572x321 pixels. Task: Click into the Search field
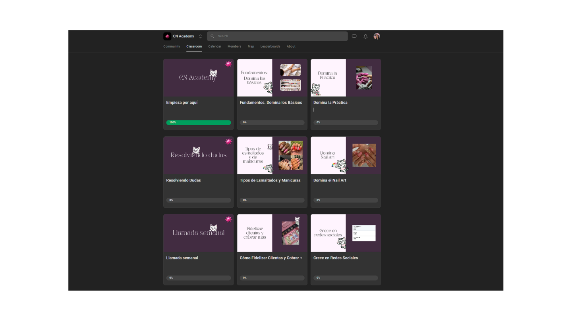pos(277,36)
